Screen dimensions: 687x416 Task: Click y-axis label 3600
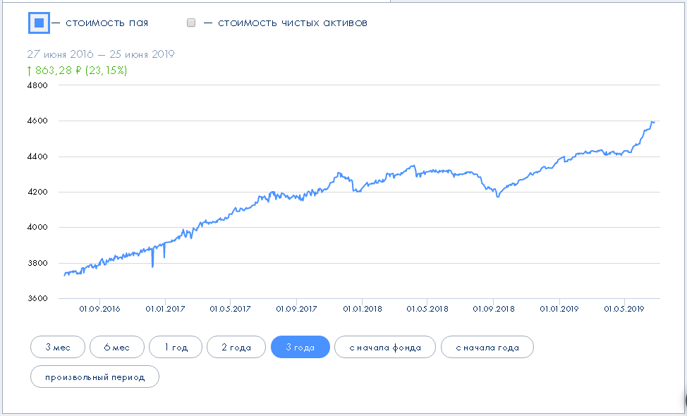point(37,299)
